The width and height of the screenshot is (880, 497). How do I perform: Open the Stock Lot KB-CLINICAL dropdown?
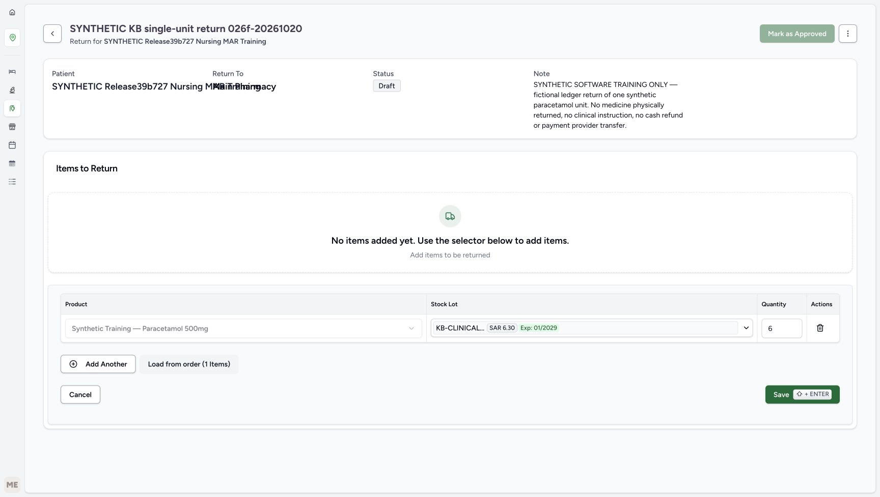[x=592, y=328]
